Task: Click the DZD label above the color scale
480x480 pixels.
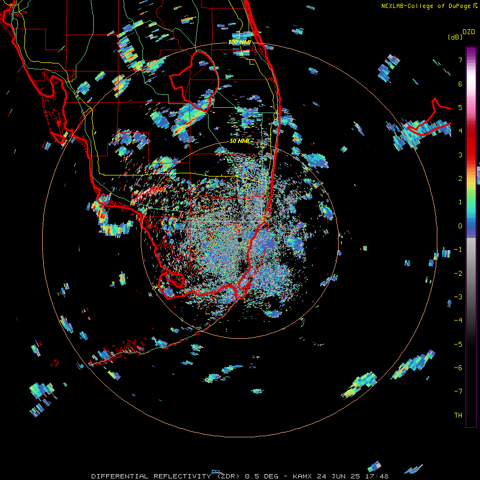Action: [x=469, y=32]
